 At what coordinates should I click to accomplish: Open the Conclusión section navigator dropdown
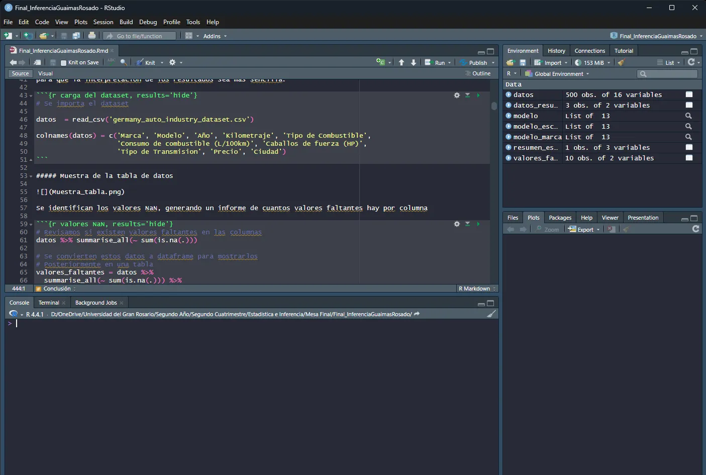(56, 289)
